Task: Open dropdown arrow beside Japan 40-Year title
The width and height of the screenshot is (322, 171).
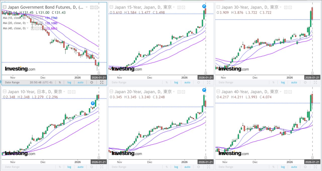Action: 281,92
